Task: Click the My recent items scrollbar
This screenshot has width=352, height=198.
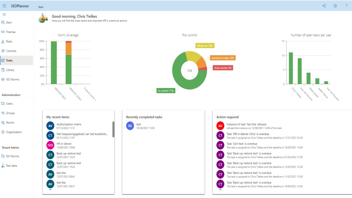Action: click(x=113, y=129)
